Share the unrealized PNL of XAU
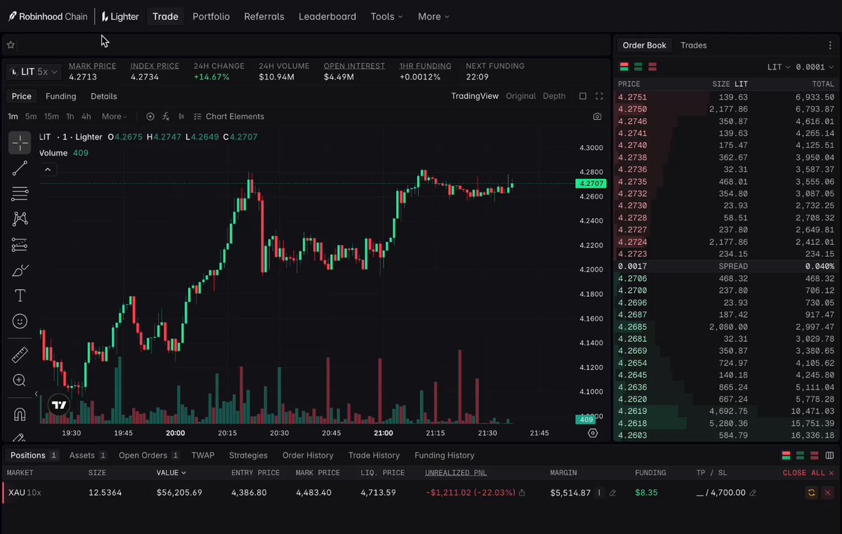This screenshot has height=534, width=842. (522, 493)
